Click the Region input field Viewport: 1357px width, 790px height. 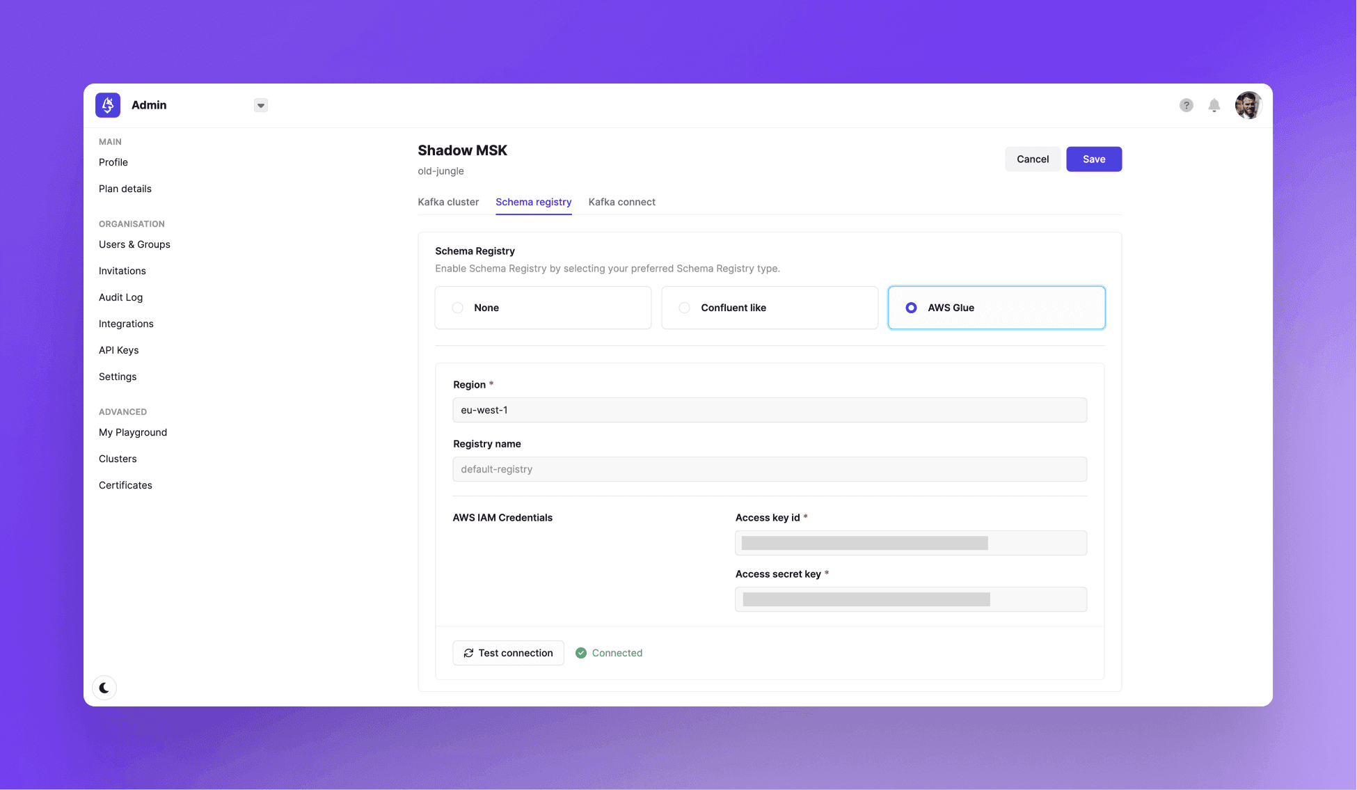coord(769,410)
